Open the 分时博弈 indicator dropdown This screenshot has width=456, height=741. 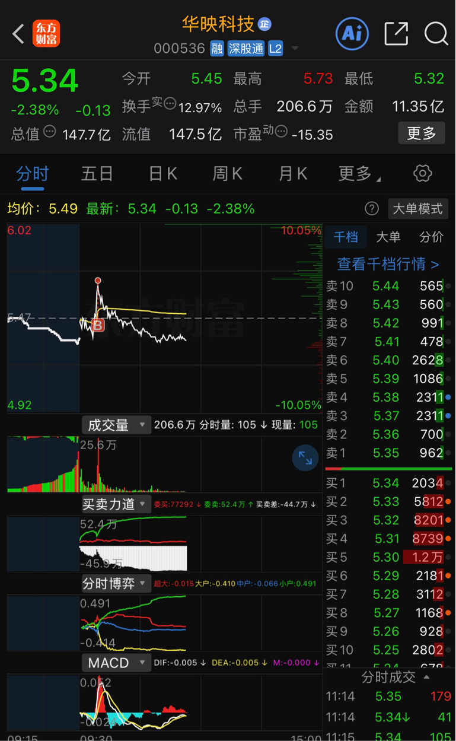click(116, 583)
